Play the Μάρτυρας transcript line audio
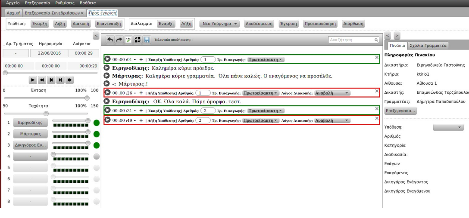 point(107,76)
